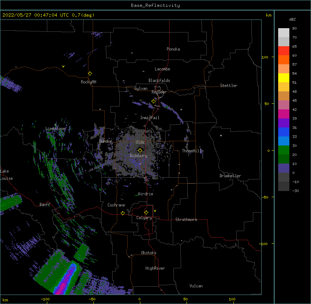Click the Airdrie label

coord(145,194)
